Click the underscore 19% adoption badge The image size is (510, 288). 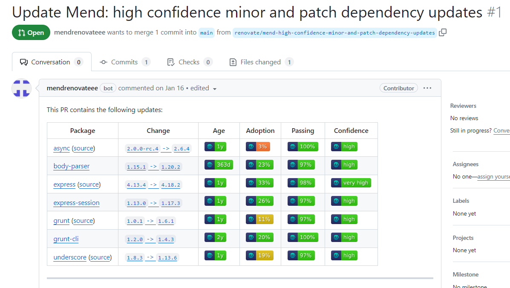(x=259, y=256)
